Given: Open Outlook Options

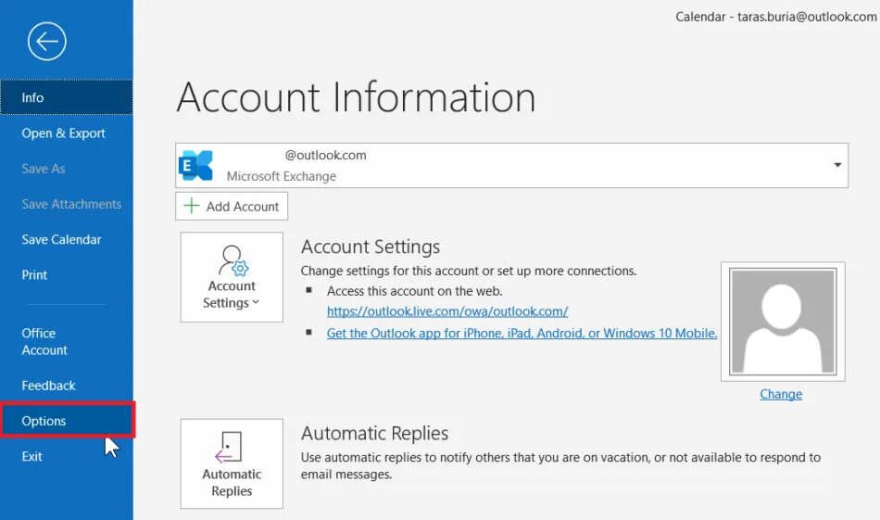Looking at the screenshot, I should pos(44,421).
